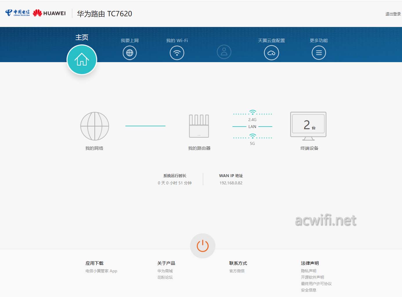The height and width of the screenshot is (297, 402).
Task: Click the globe icon under 我要上网
Action: click(130, 53)
